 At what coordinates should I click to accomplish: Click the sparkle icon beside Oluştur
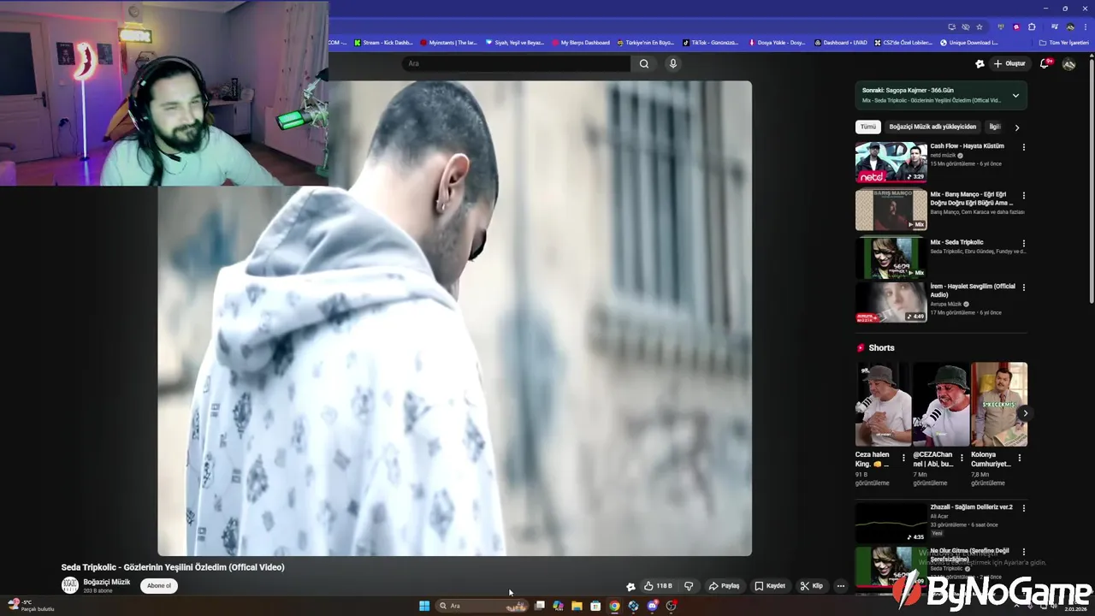[x=980, y=63]
